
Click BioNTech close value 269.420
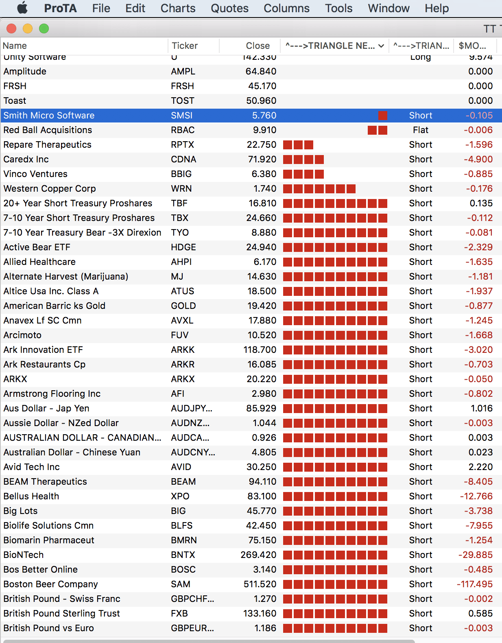(x=259, y=555)
